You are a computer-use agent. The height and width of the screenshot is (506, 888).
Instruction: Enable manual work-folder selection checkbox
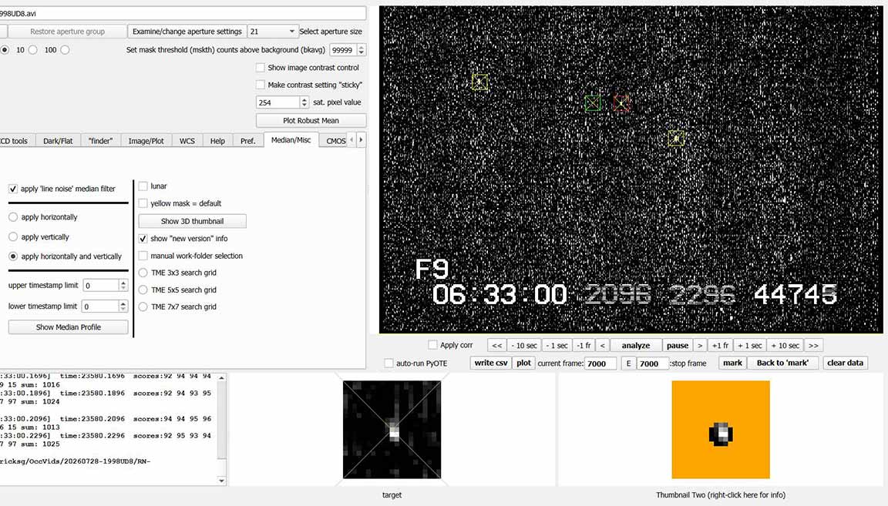click(143, 256)
